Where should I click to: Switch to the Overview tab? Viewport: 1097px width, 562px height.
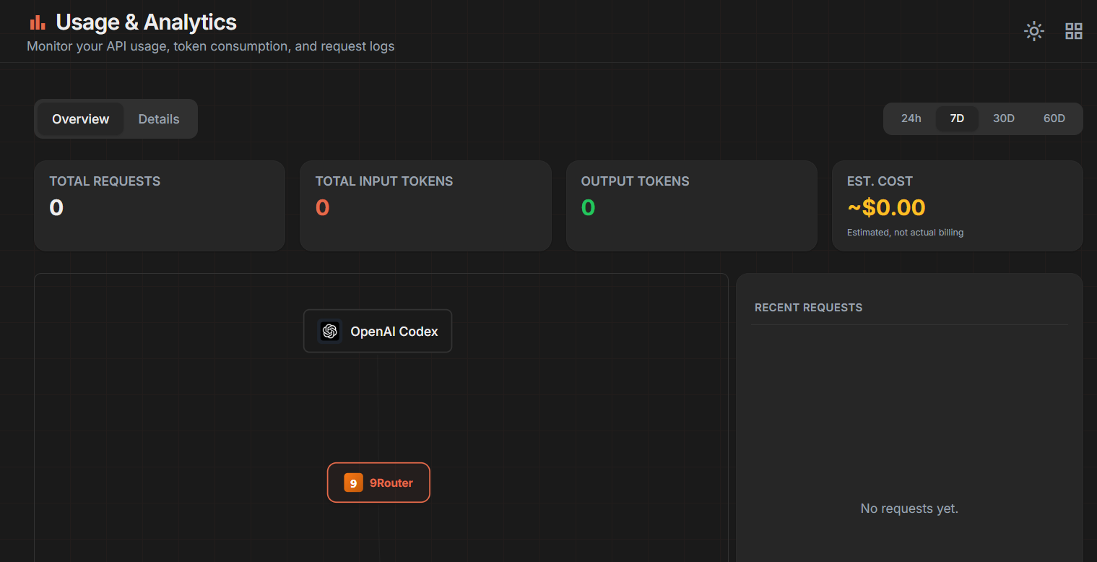(80, 119)
